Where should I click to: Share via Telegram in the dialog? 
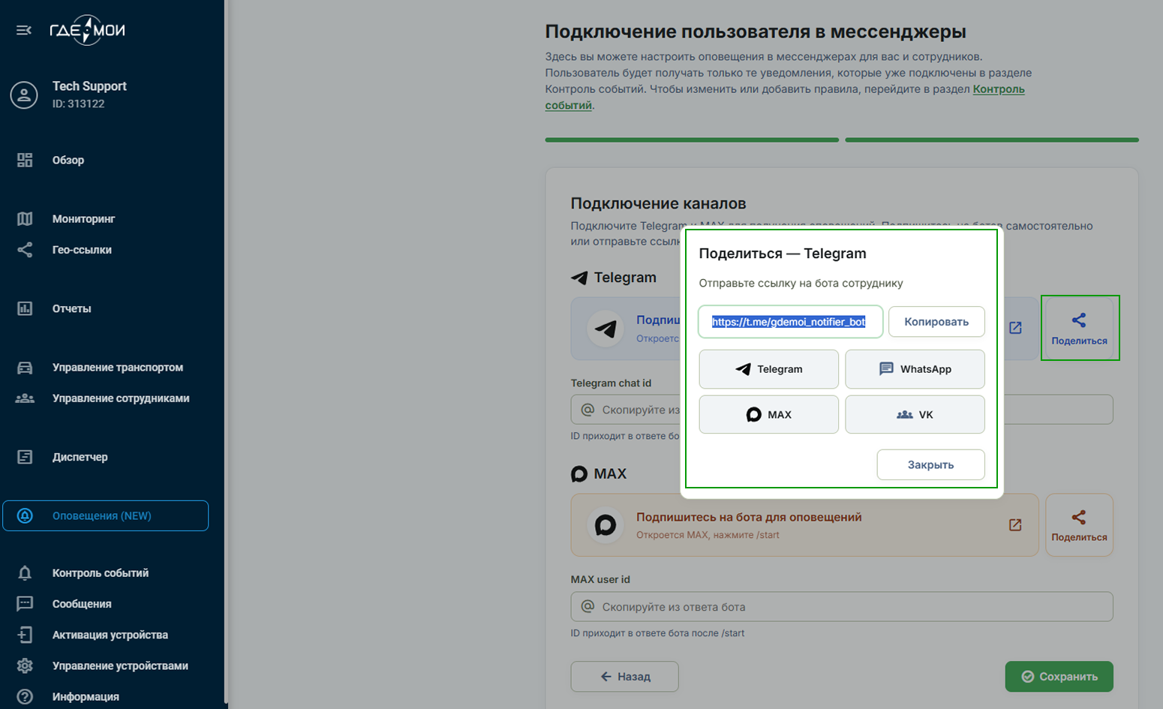tap(768, 369)
